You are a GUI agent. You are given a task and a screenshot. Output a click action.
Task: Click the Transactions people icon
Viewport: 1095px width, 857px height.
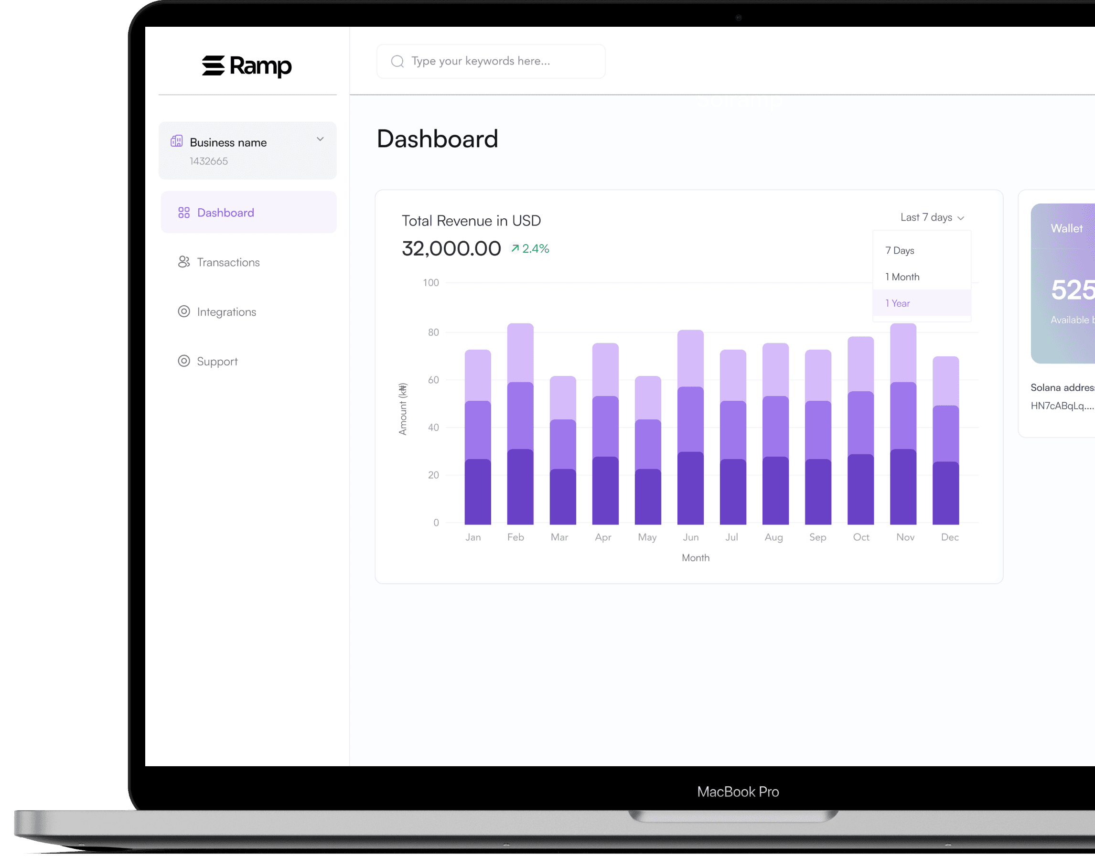(x=184, y=262)
